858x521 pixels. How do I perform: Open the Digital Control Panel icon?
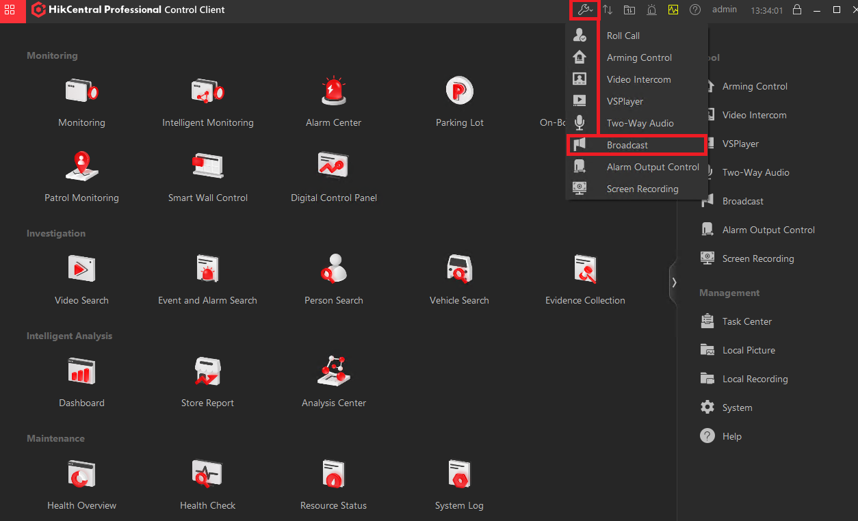(x=334, y=165)
